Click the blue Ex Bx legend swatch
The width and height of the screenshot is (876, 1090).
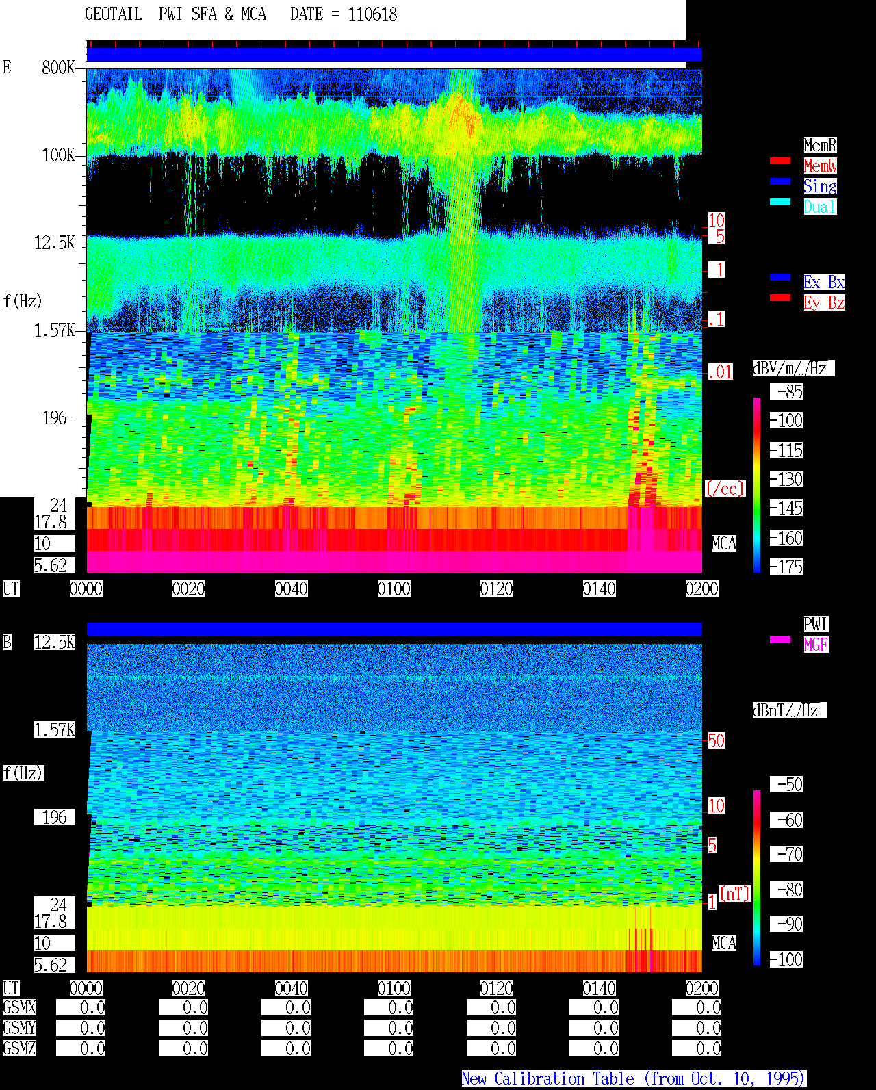pos(780,277)
